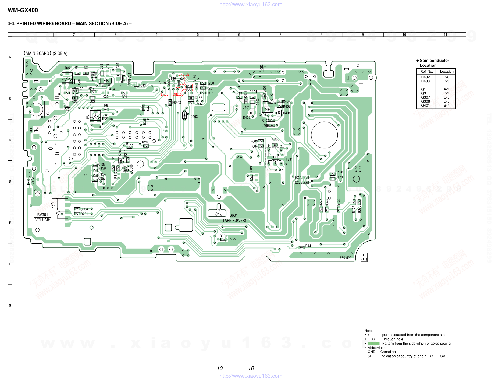Select the '5E : Indication of country of origin' line

[x=408, y=356]
